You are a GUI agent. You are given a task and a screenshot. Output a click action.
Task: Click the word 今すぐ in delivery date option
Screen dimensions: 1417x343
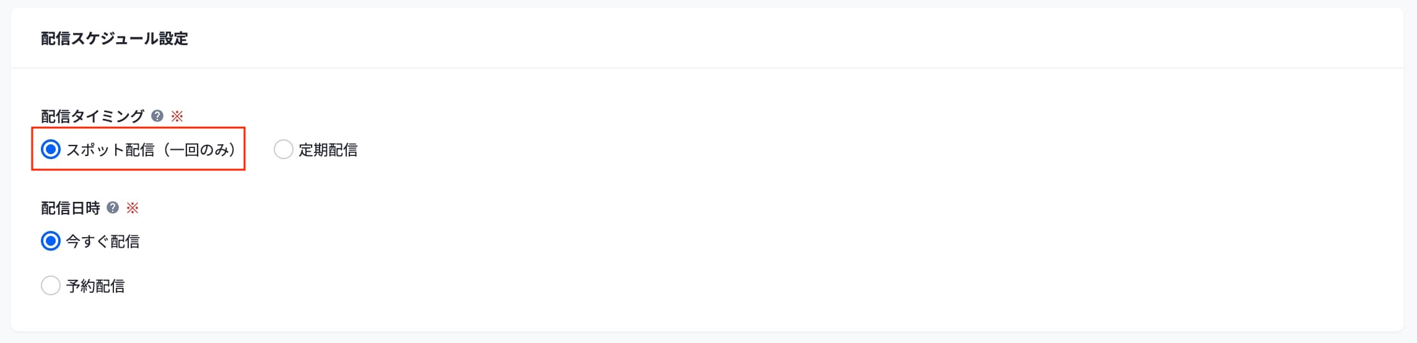coord(87,241)
